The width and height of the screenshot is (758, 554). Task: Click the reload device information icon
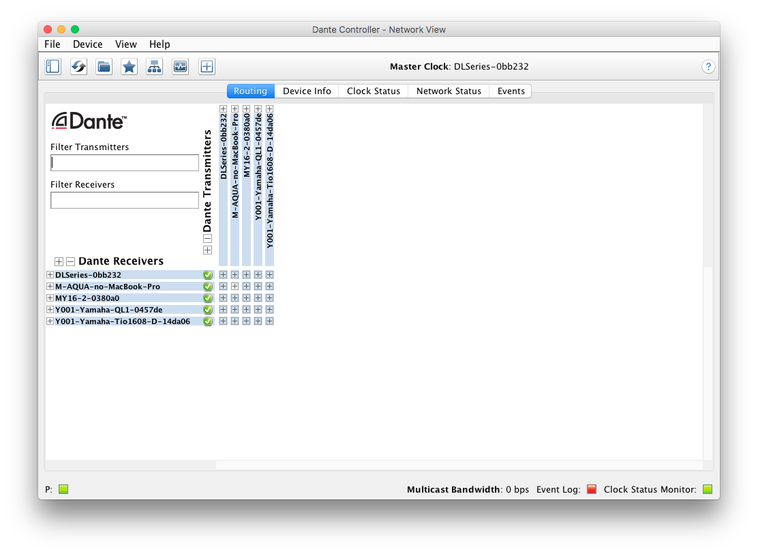tap(78, 66)
